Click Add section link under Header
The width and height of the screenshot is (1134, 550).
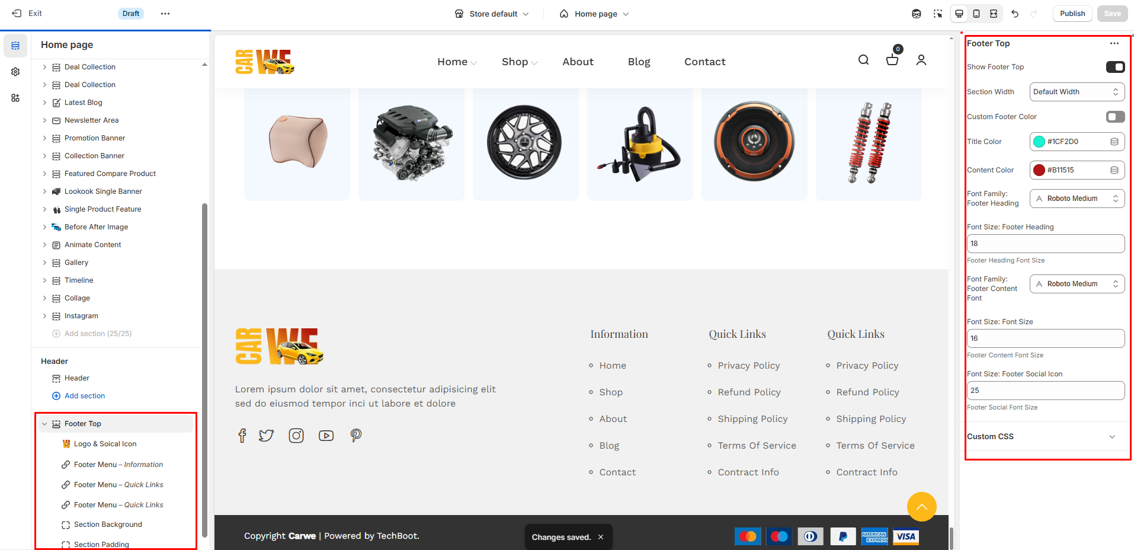(84, 396)
